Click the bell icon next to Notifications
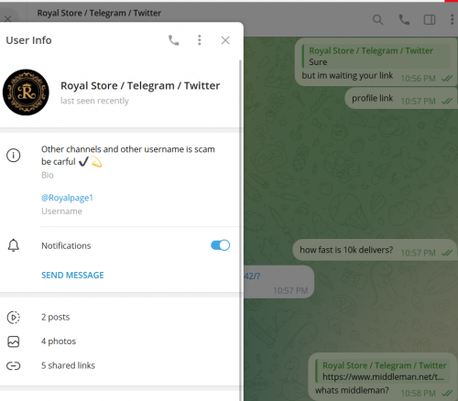458x401 pixels. point(14,245)
